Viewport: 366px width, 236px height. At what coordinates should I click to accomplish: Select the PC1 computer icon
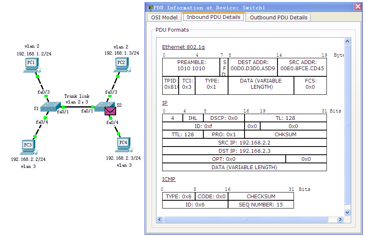pos(32,65)
